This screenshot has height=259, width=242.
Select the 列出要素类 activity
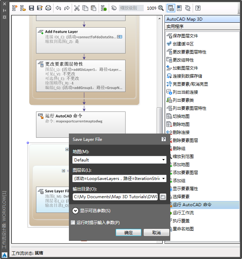pyautogui.click(x=183, y=100)
